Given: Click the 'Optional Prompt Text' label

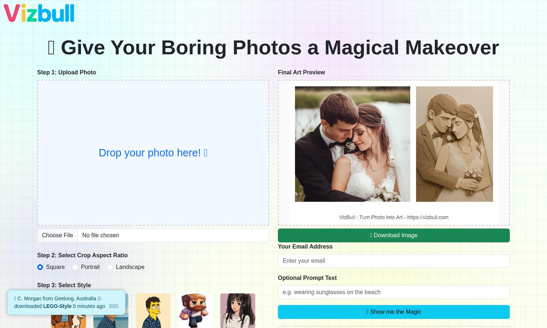Looking at the screenshot, I should point(307,278).
